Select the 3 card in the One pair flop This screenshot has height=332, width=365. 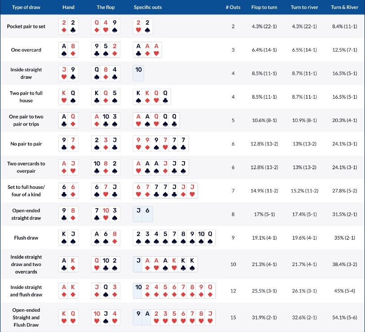tap(114, 120)
